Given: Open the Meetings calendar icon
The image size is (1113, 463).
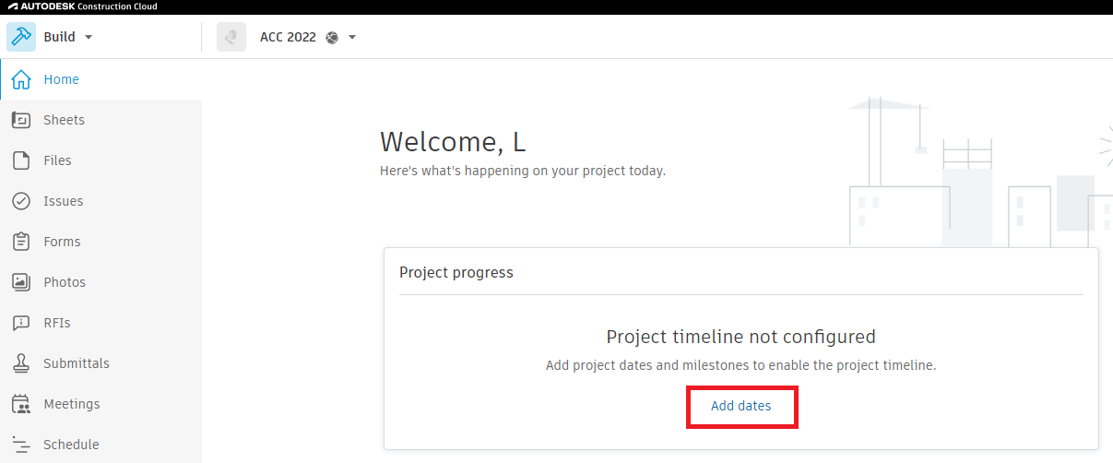Looking at the screenshot, I should click(x=21, y=404).
